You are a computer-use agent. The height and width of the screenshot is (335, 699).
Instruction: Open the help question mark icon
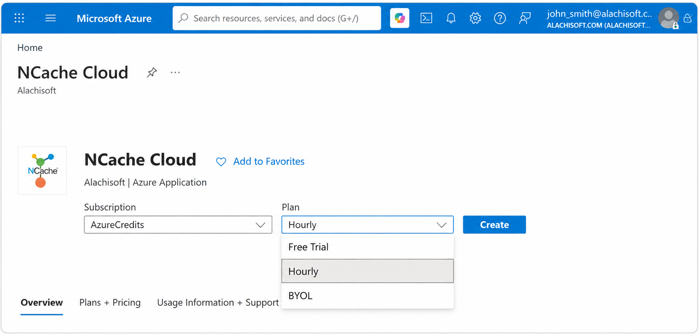[500, 18]
